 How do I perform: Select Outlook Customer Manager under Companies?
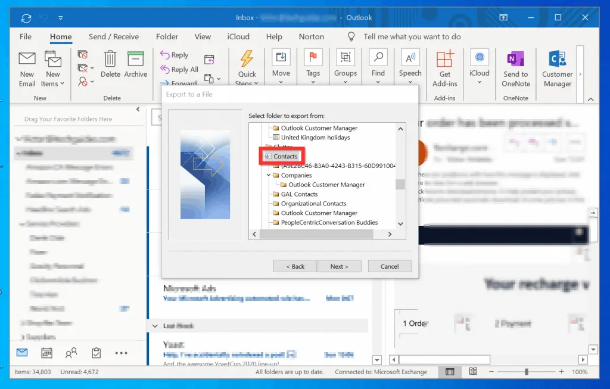pyautogui.click(x=326, y=185)
